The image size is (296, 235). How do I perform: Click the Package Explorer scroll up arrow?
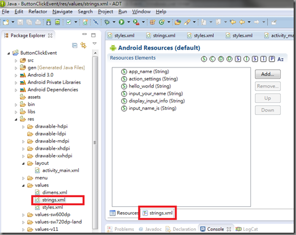95,53
